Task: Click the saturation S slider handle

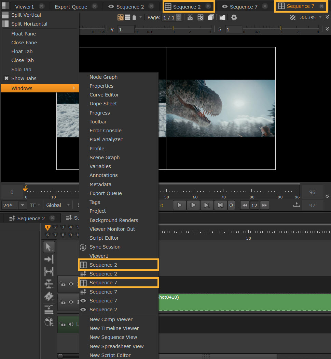Action: point(280,28)
